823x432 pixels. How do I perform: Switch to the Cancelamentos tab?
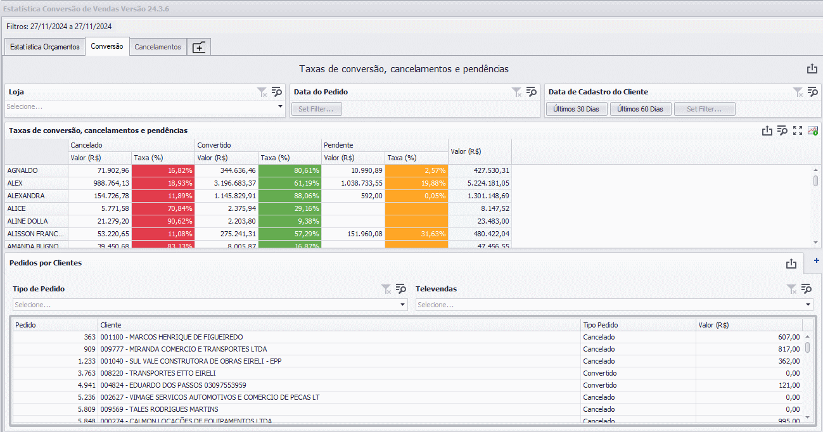158,47
